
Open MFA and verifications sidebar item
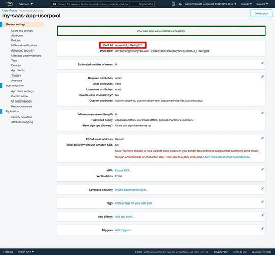pos(24,45)
